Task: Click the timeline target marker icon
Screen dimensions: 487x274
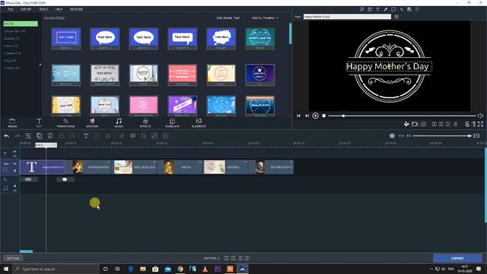Action: [x=392, y=135]
